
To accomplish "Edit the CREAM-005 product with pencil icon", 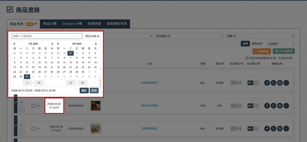I will tap(267, 129).
